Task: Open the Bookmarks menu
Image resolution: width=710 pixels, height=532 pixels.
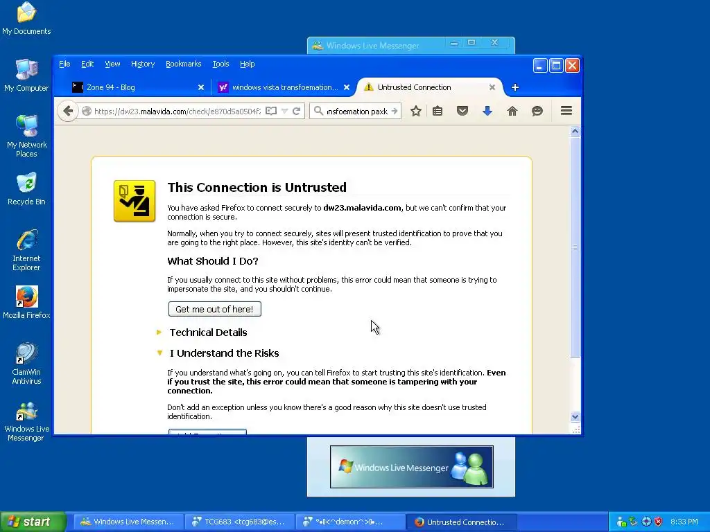Action: click(183, 64)
